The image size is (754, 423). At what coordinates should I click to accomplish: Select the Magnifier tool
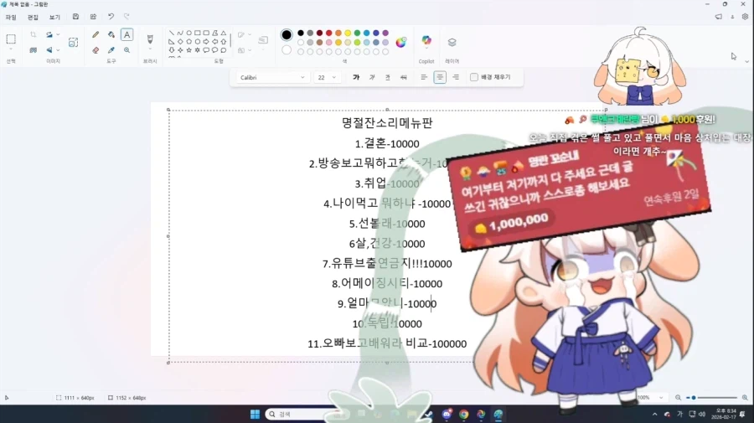tap(127, 50)
